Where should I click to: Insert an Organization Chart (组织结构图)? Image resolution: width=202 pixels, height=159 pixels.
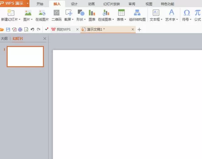click(137, 15)
